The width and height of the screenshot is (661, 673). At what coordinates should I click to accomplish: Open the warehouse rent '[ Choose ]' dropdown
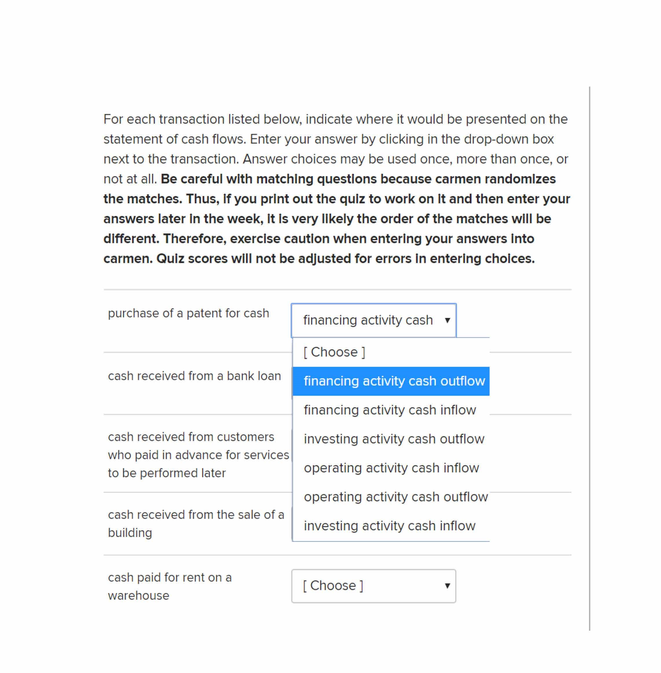(368, 586)
